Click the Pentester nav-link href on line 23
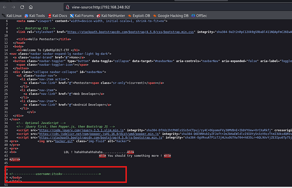The width and height of the screenshot is (292, 188). pyautogui.click(x=70, y=83)
